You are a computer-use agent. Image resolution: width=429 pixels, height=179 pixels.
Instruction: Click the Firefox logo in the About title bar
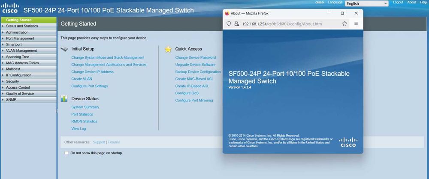227,13
